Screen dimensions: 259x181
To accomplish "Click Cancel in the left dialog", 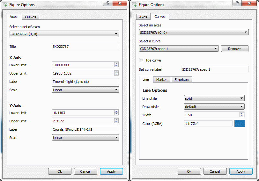I will (x=85, y=171).
